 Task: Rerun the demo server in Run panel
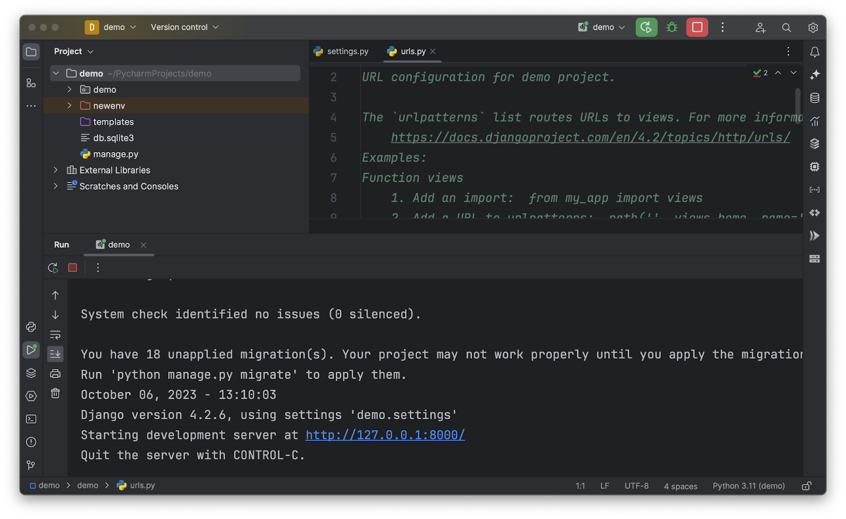[53, 268]
